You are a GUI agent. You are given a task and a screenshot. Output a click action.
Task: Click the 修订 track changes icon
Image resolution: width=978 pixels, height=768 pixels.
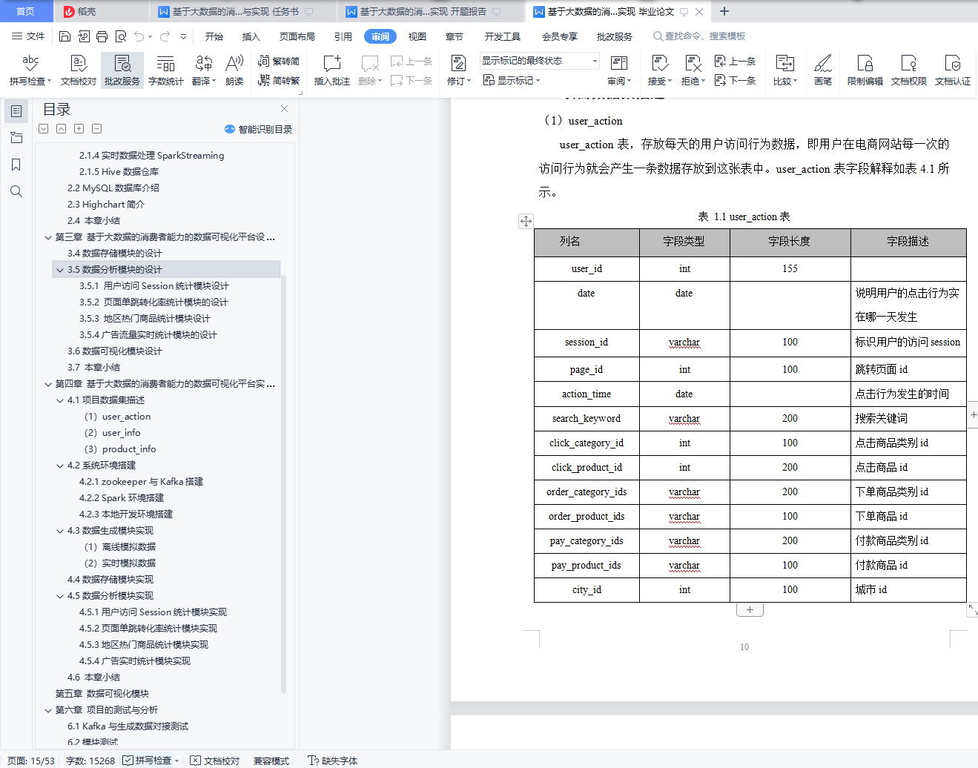click(458, 70)
